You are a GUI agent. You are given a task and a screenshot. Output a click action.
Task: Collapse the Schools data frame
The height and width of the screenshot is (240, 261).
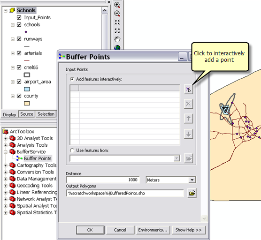point(6,10)
